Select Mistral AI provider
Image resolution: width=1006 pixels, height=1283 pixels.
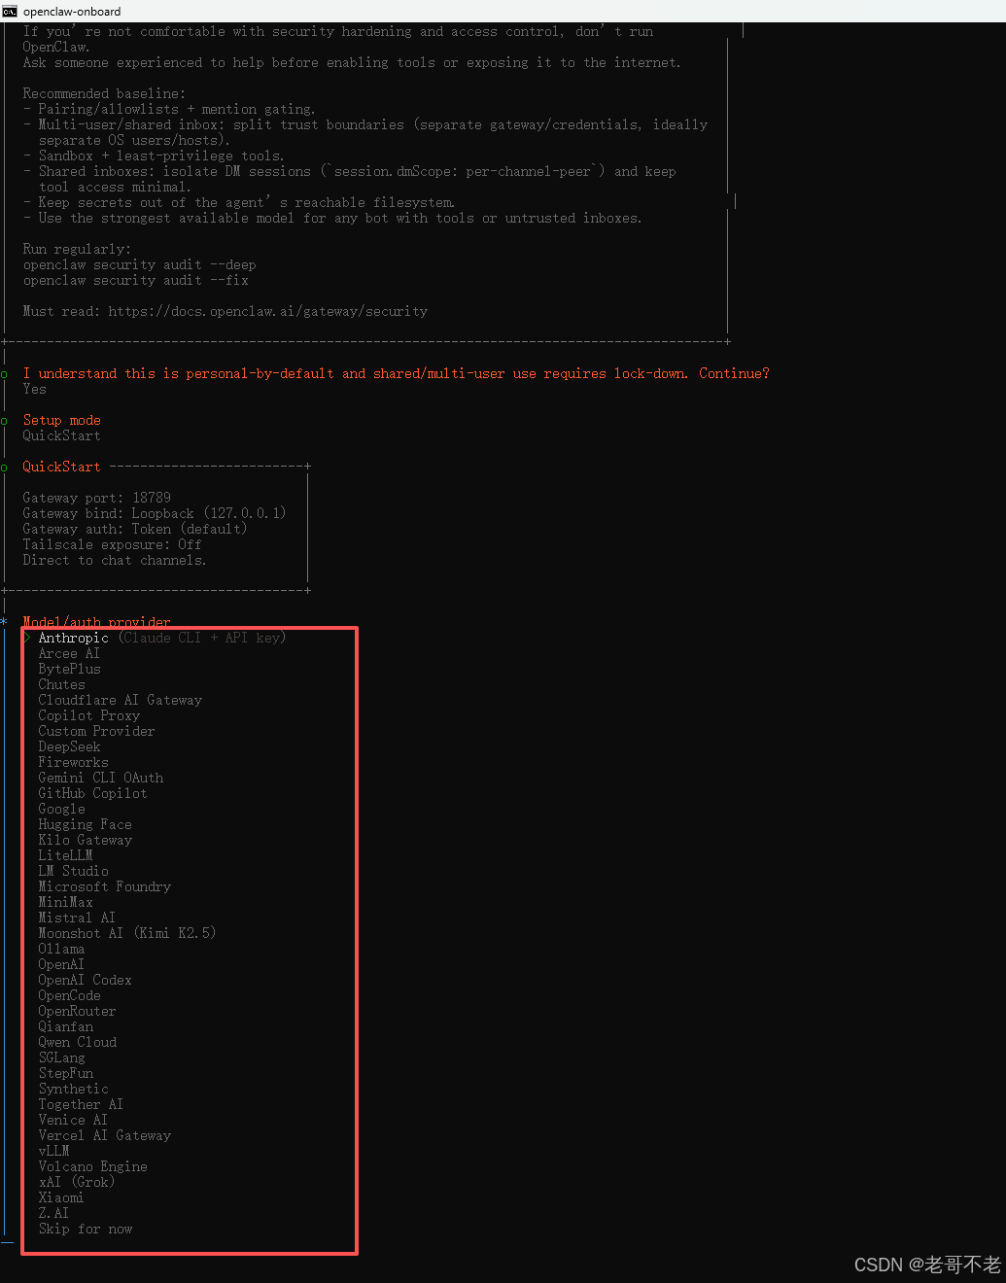[x=77, y=918]
